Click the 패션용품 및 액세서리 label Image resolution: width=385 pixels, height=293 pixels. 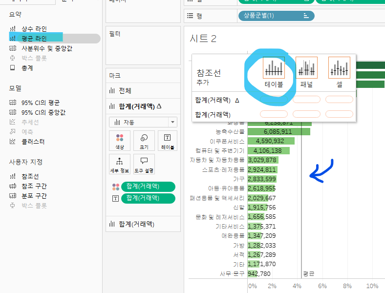[x=217, y=198]
